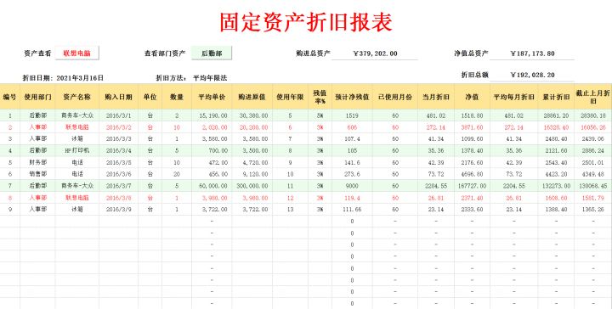Select the 累计折旧 column header
The height and width of the screenshot is (309, 612).
coord(556,97)
